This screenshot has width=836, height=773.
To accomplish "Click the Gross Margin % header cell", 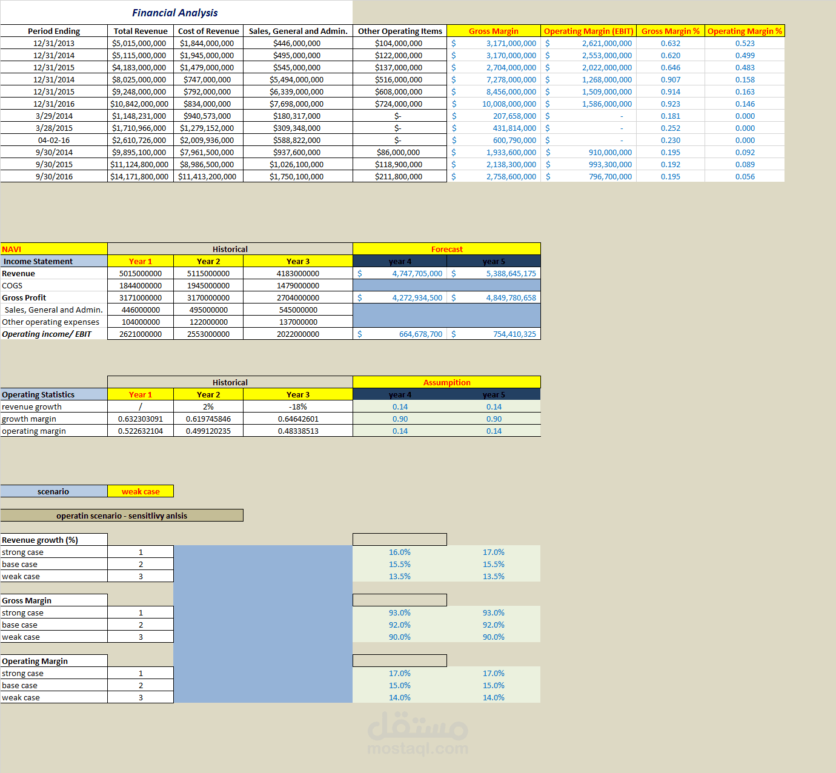I will [671, 31].
